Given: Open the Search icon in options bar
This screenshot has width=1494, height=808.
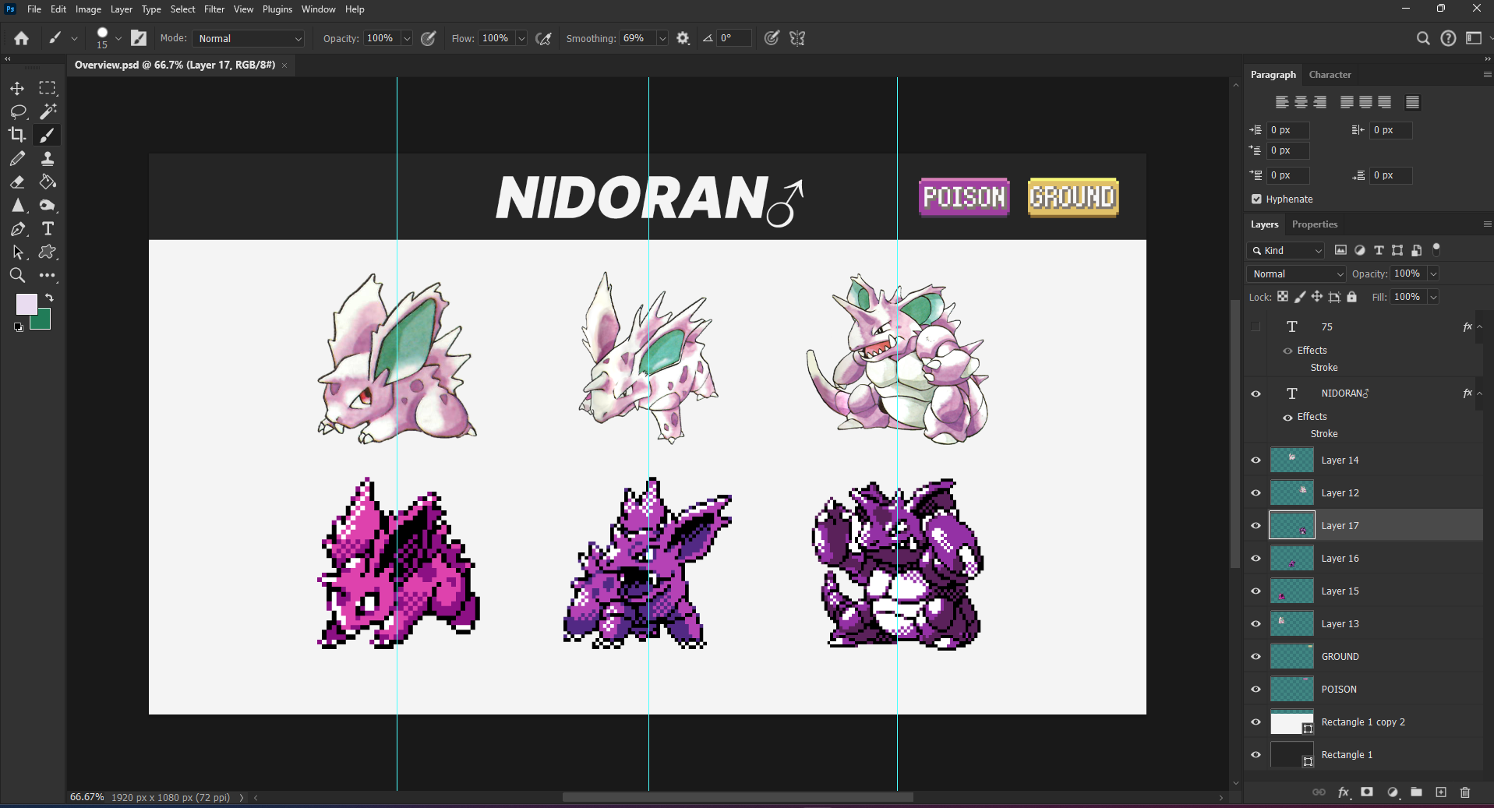Looking at the screenshot, I should point(1423,38).
